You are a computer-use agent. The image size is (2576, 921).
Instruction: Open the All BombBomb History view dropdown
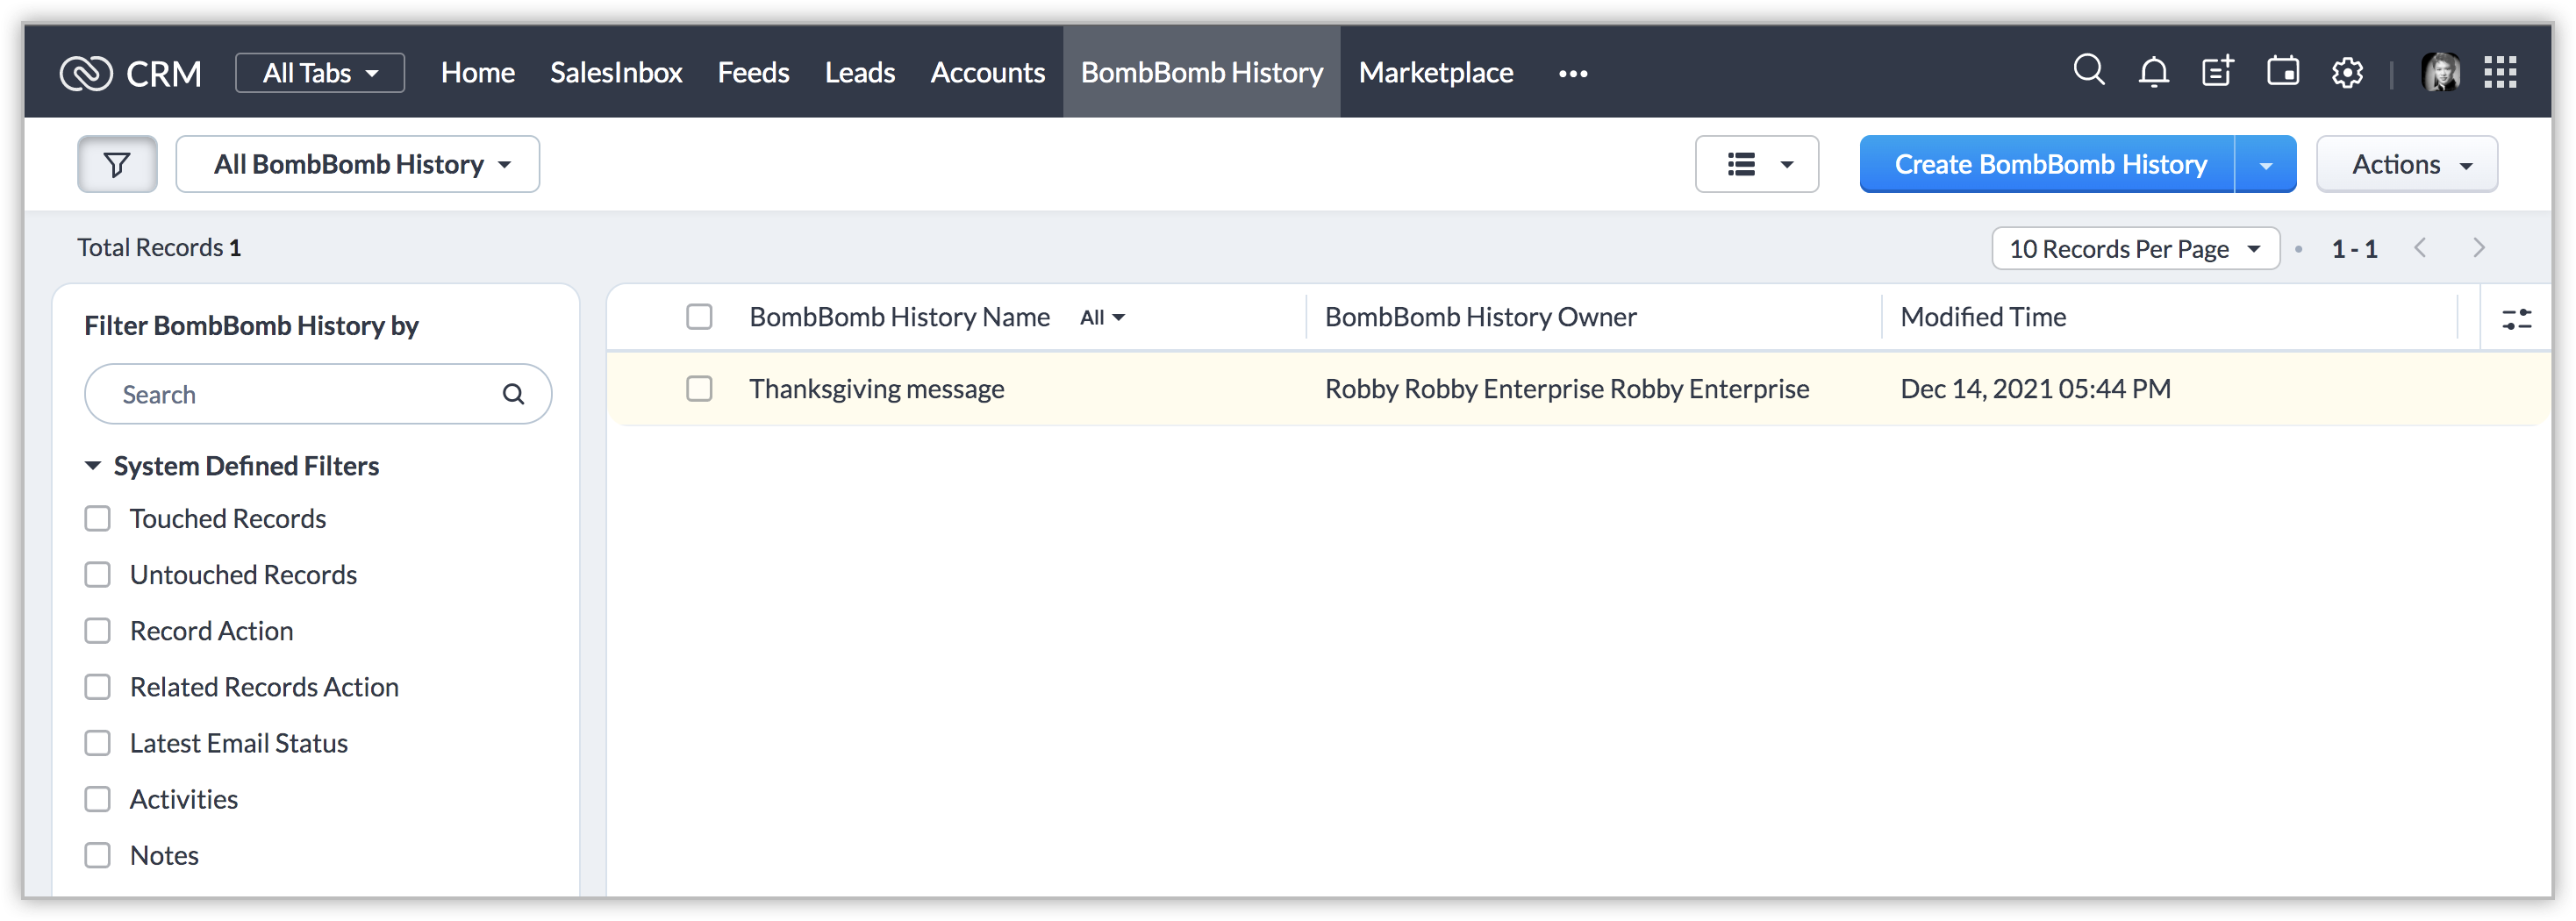pyautogui.click(x=358, y=164)
